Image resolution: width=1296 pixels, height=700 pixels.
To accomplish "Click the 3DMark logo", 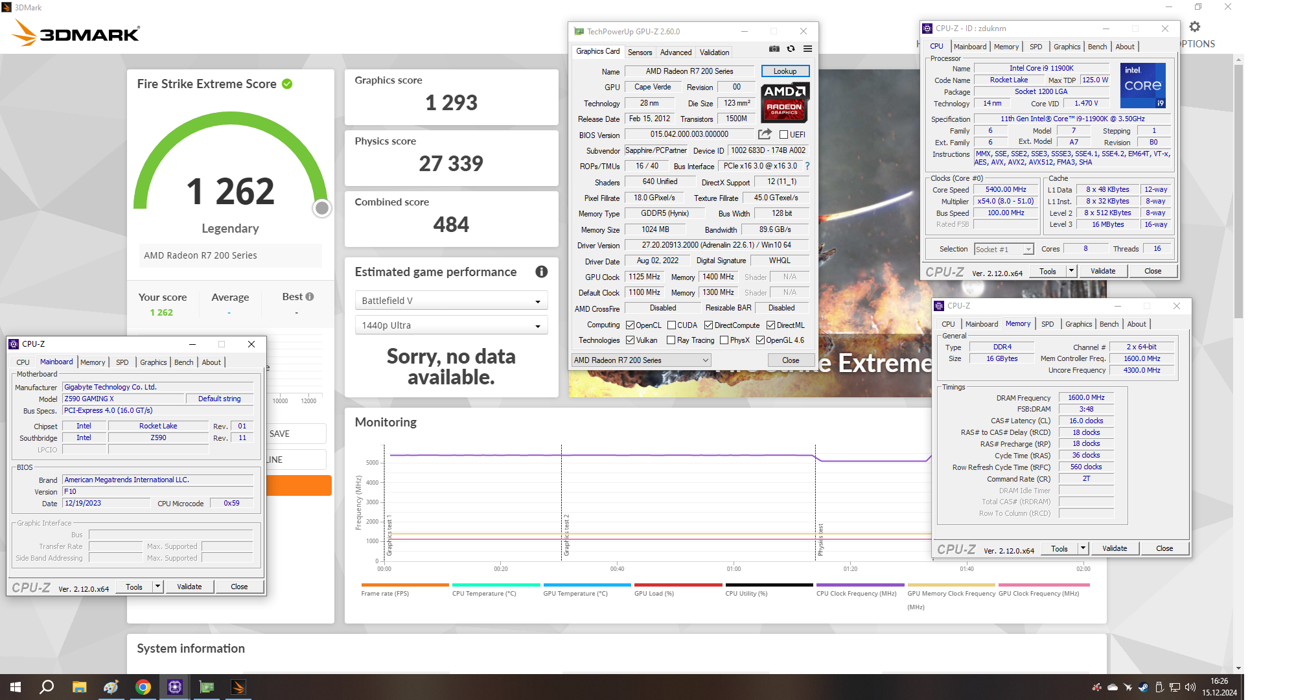I will 76,32.
